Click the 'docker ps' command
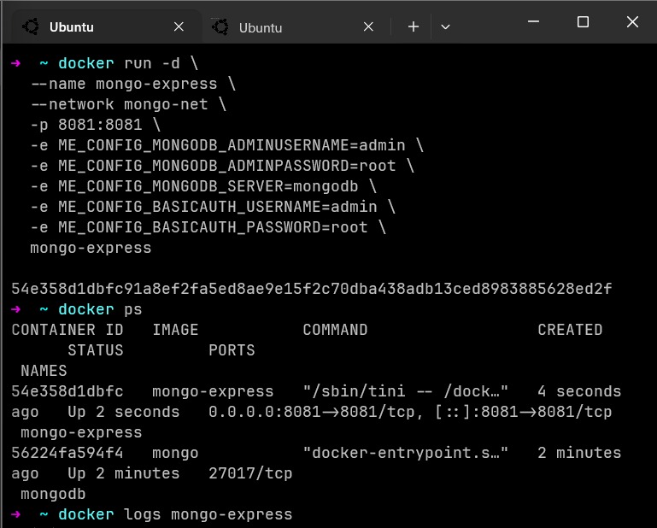657x528 pixels. 100,309
